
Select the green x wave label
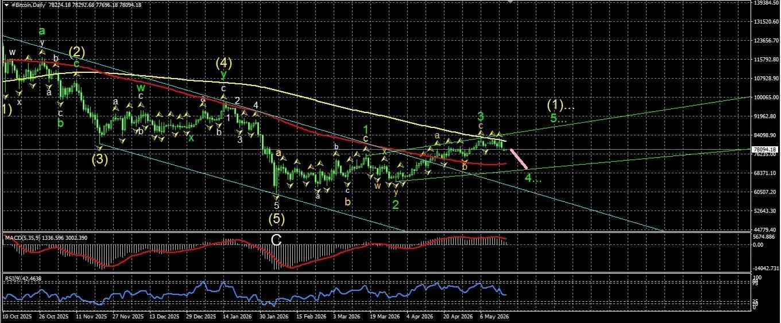click(x=192, y=138)
